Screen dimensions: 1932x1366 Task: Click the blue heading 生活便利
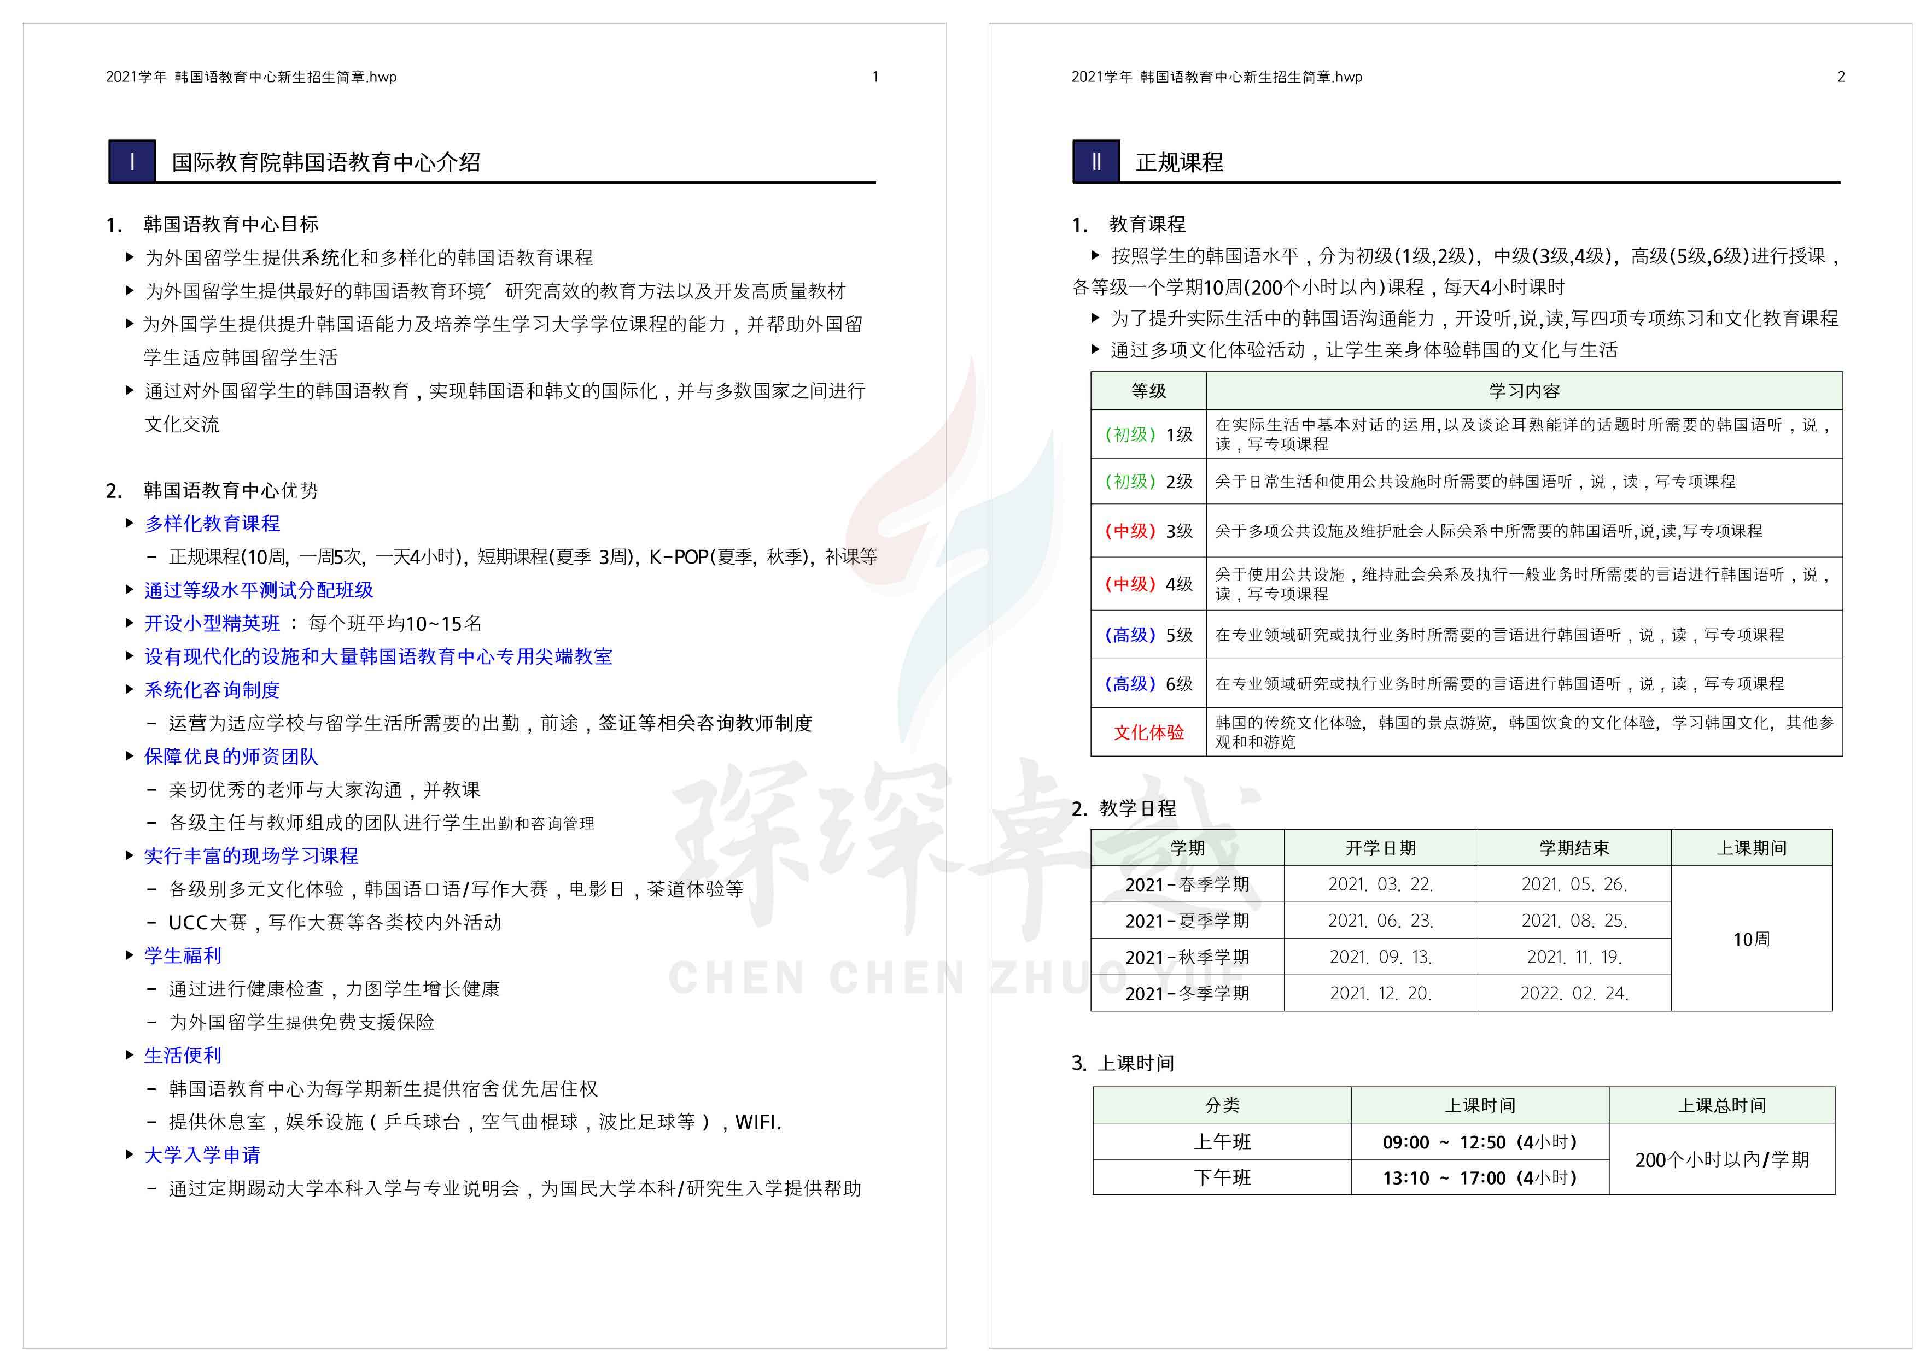point(183,1055)
